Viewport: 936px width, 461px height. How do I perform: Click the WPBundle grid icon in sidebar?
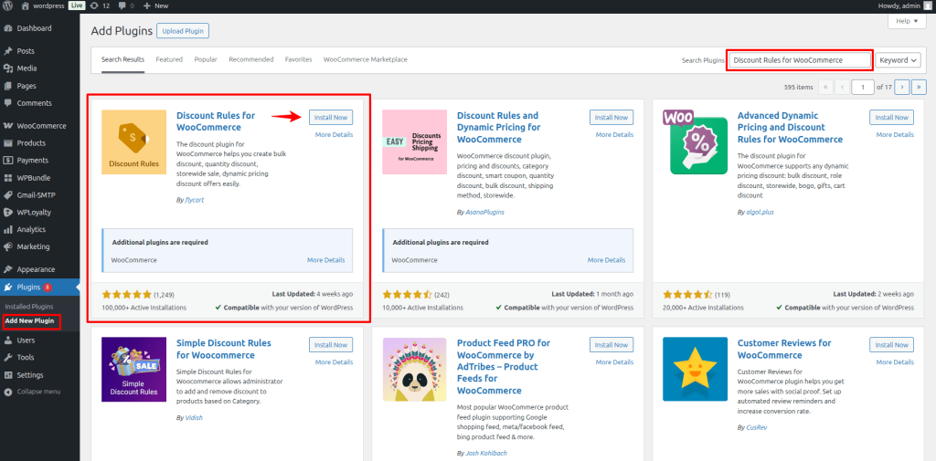click(8, 178)
